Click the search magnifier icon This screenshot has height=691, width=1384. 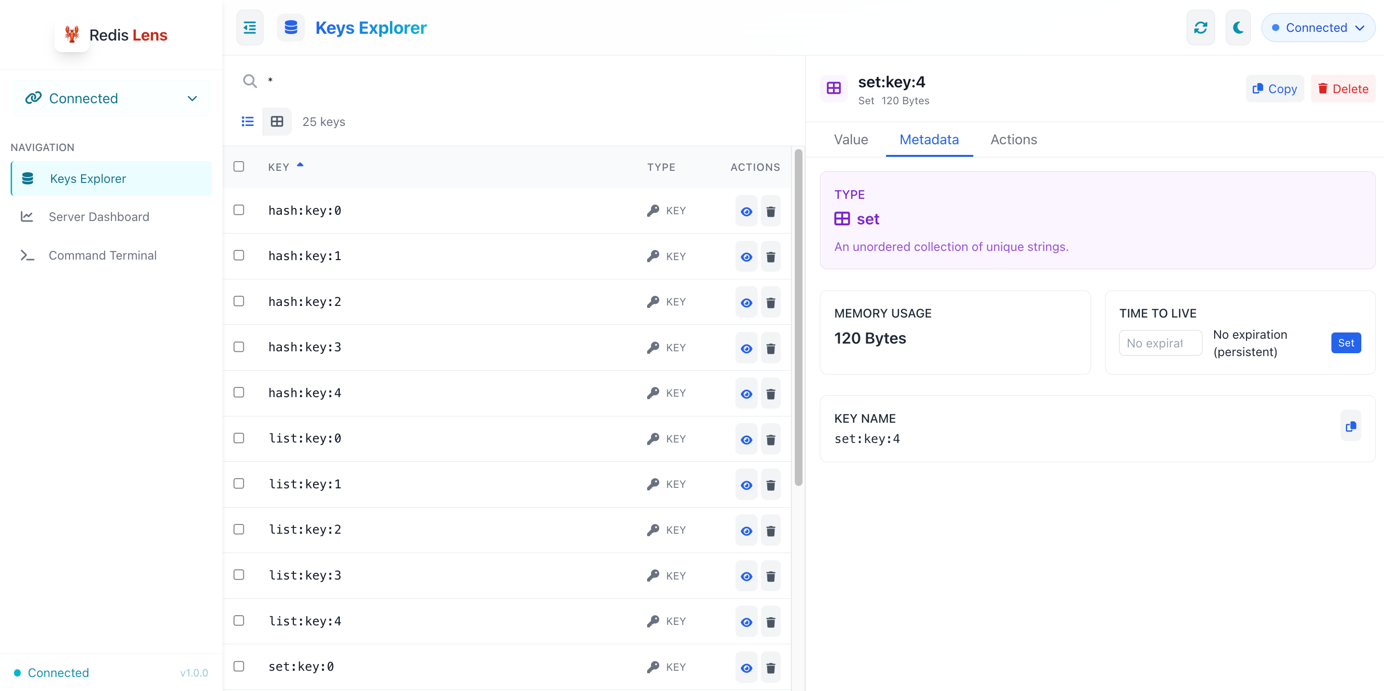[x=250, y=81]
